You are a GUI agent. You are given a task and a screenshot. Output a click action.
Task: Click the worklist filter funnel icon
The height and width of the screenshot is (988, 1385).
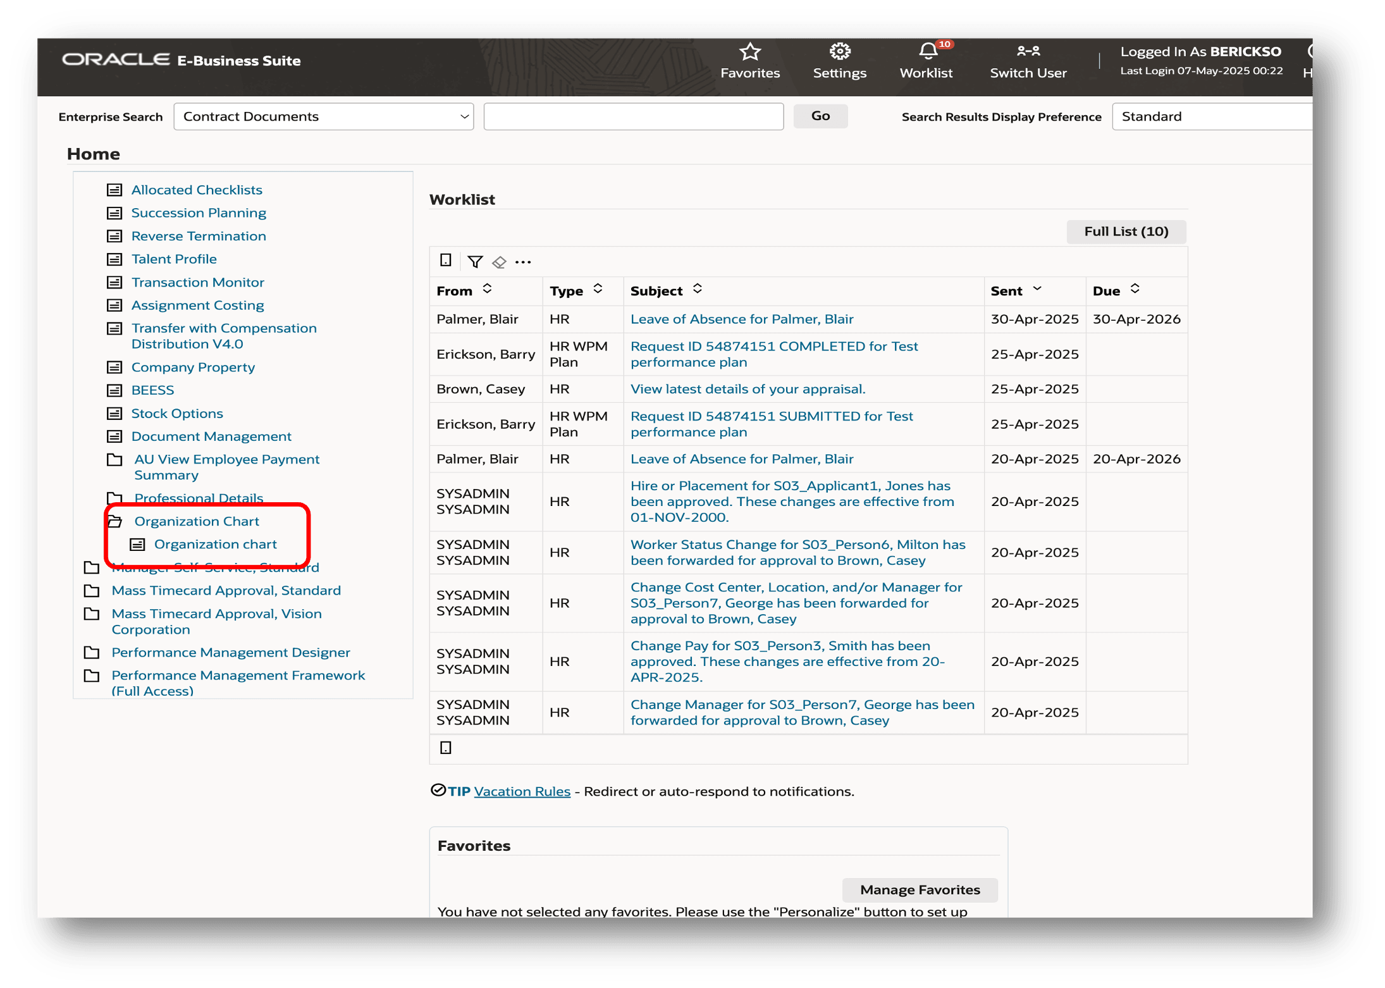pos(475,262)
